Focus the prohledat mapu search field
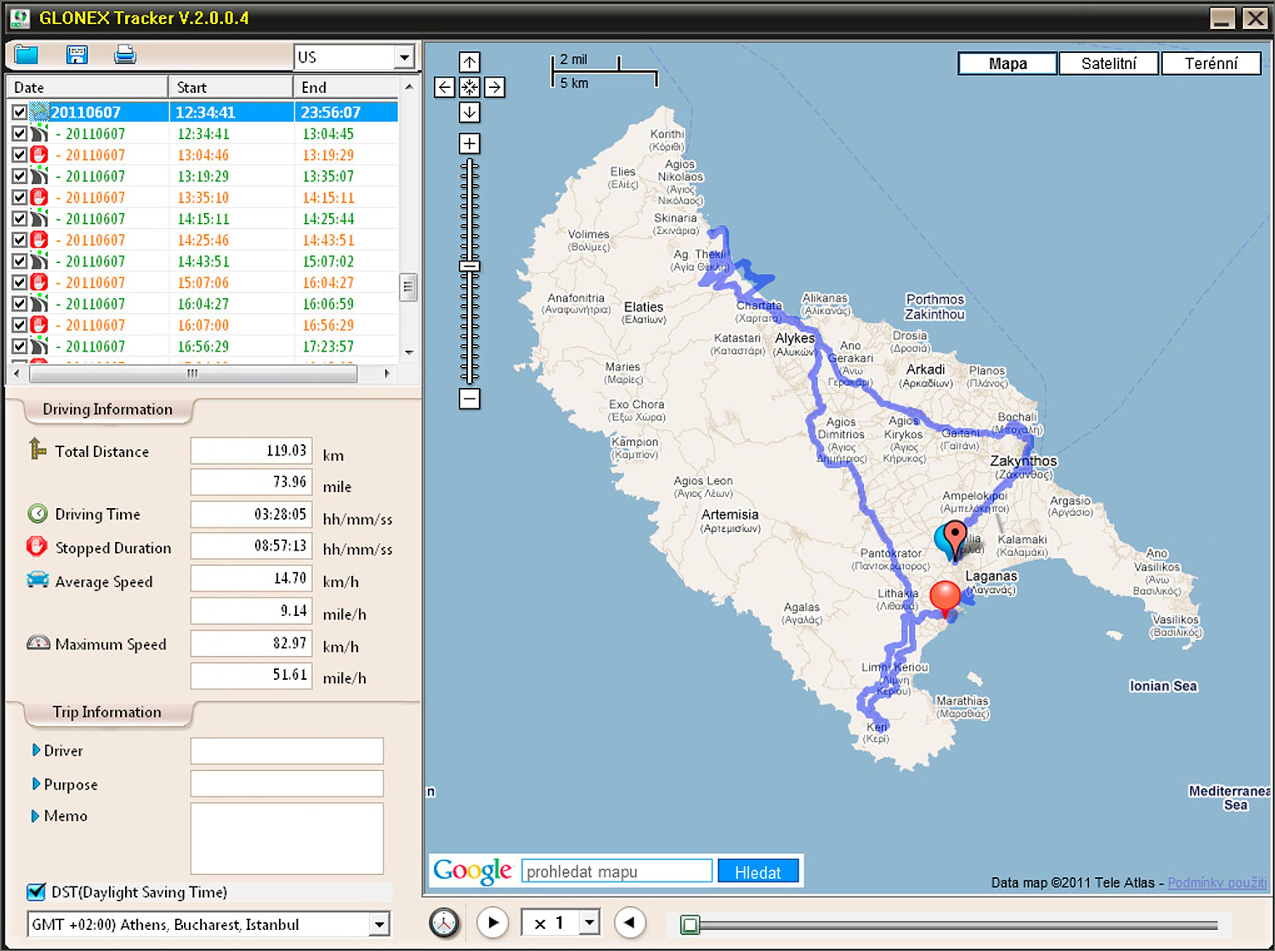Viewport: 1275px width, 951px height. pyautogui.click(x=617, y=872)
